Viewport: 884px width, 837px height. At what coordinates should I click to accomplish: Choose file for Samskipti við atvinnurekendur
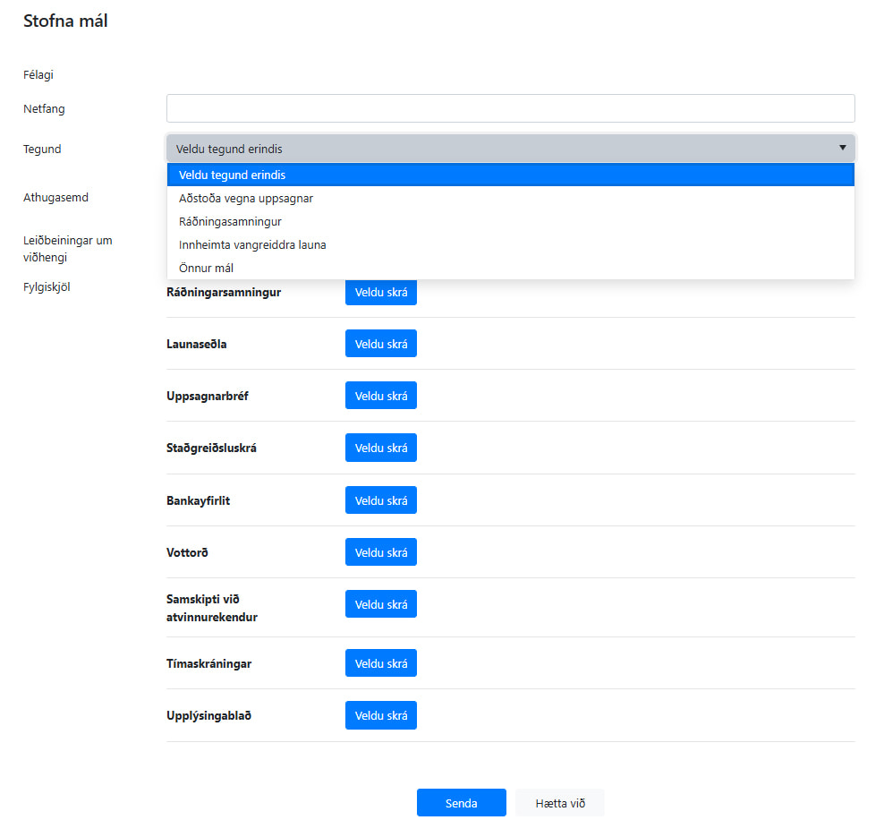[x=381, y=604]
